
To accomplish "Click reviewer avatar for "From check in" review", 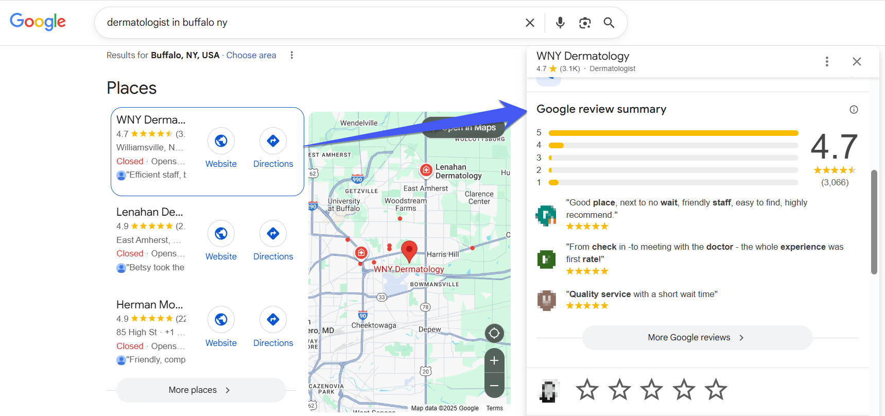I will pos(546,259).
